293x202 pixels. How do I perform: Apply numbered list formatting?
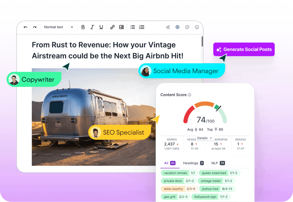[x=142, y=27]
